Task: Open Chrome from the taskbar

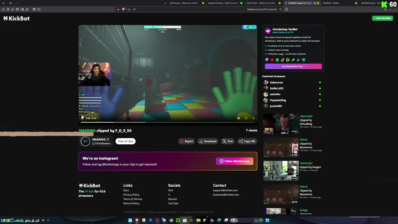Action: point(171,220)
